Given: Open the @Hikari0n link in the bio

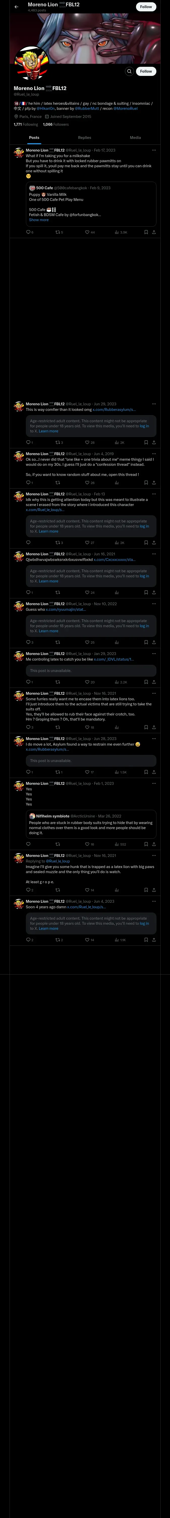Looking at the screenshot, I should tap(46, 109).
